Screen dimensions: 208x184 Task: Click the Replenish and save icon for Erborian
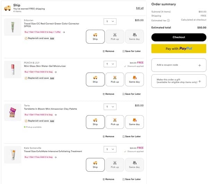tap(26, 38)
